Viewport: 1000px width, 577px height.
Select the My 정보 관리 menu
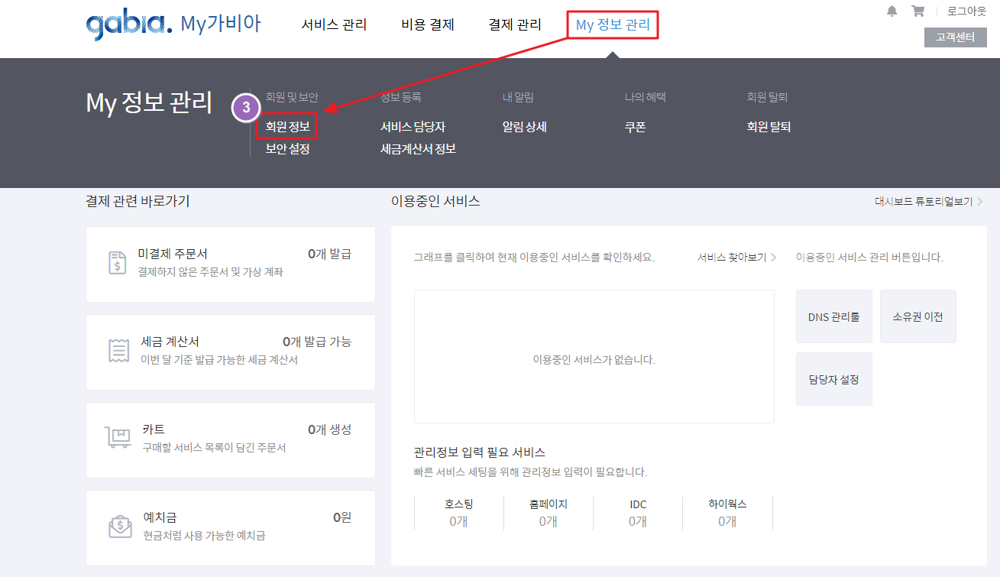[613, 24]
